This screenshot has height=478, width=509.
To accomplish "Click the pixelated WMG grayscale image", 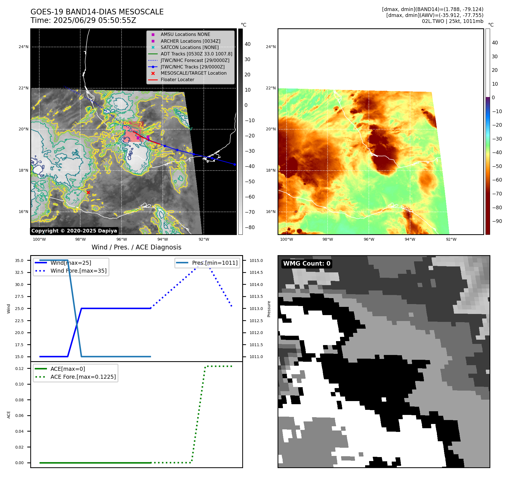I will [384, 361].
